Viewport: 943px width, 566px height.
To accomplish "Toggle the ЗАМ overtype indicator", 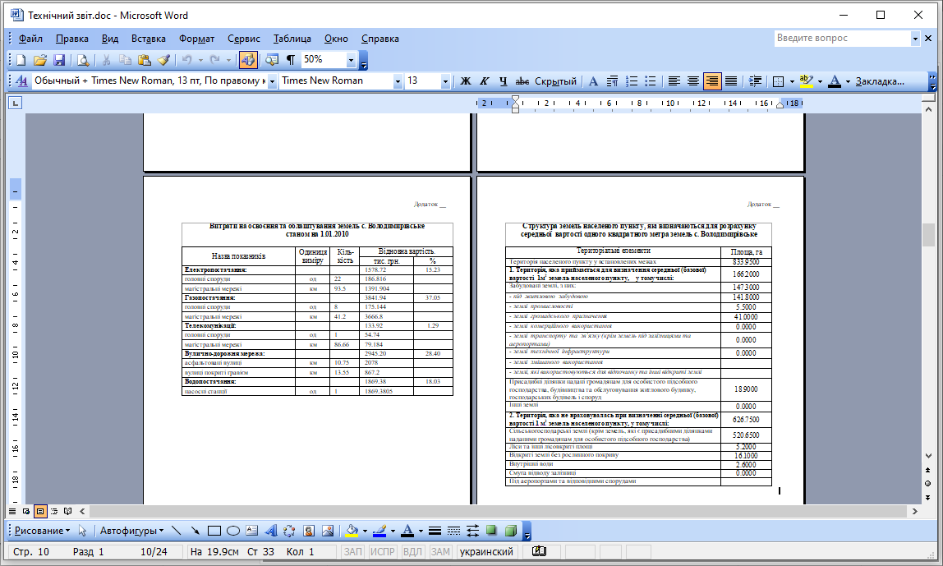I will [440, 551].
